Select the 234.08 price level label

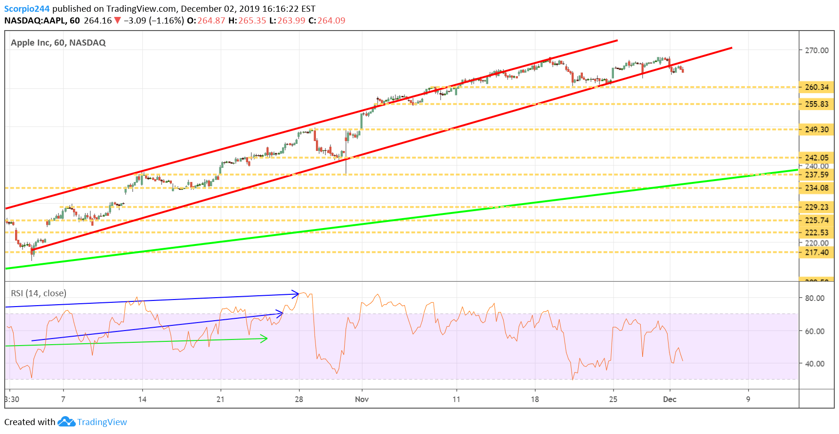point(816,188)
